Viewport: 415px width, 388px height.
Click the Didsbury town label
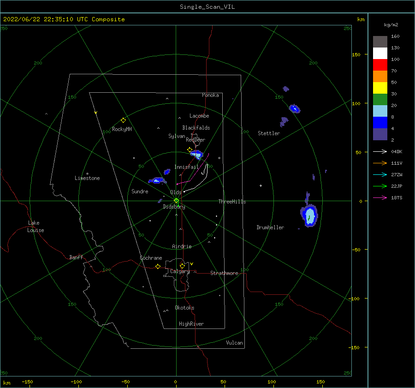click(x=174, y=207)
